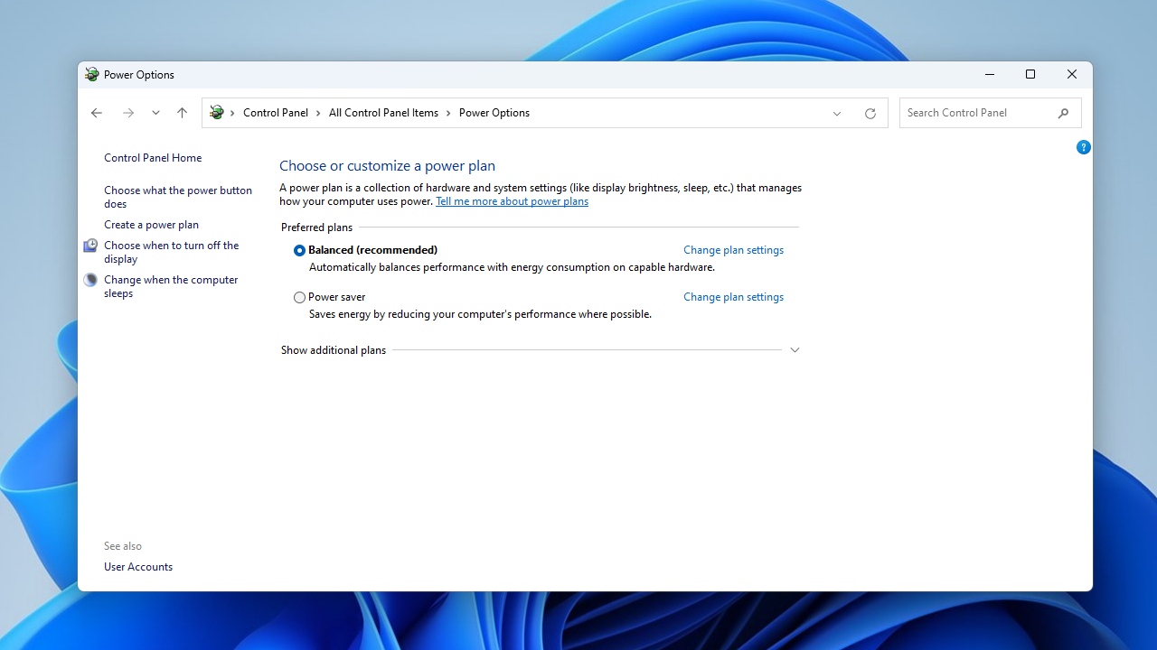Open the Recent locations dropdown arrow
This screenshot has height=650, width=1157.
(x=155, y=113)
